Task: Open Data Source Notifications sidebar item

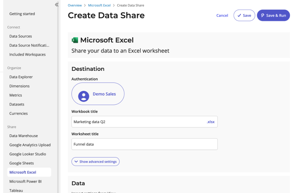Action: [29, 45]
